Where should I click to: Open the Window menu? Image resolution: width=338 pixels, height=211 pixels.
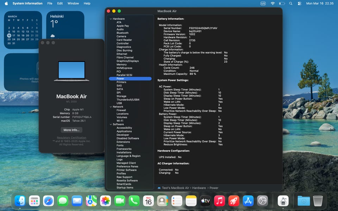pyautogui.click(x=73, y=4)
